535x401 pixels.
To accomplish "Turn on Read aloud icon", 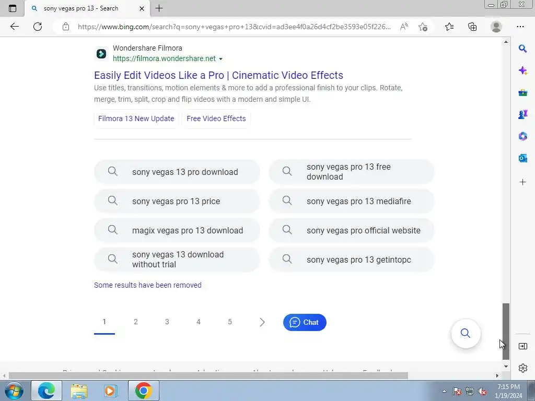I will (404, 27).
